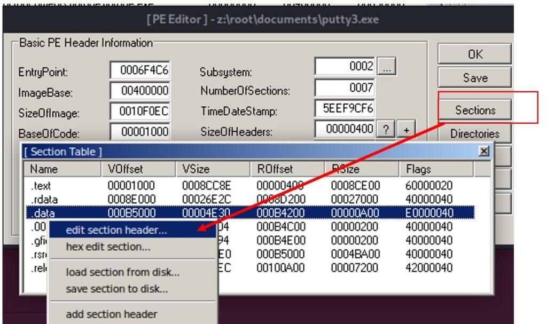This screenshot has height=324, width=547.
Task: Choose 'edit section header...' from context menu
Action: [133, 230]
